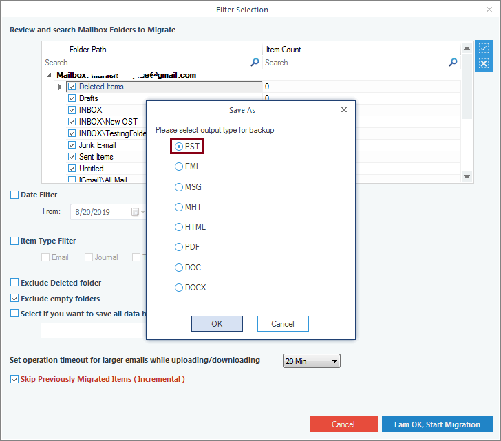501x441 pixels.
Task: Collapse the Mailbox root tree node
Action: [x=50, y=75]
